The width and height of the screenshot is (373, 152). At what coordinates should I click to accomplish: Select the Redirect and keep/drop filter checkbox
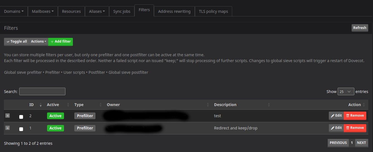[21, 129]
